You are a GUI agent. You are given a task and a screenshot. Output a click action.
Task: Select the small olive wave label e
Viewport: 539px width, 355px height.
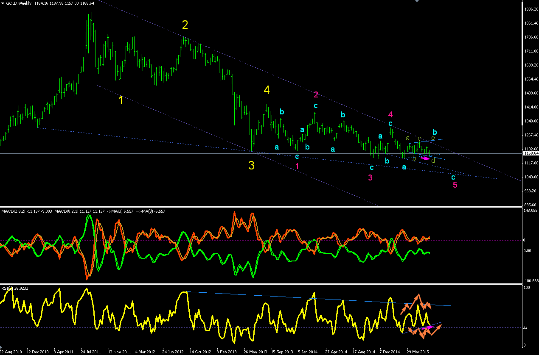(433, 138)
